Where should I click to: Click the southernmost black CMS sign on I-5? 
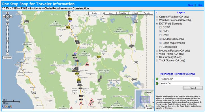pyautogui.click(x=81, y=100)
